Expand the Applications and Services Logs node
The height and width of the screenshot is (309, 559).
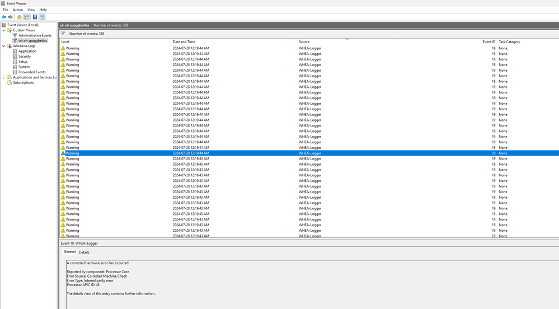[4, 77]
